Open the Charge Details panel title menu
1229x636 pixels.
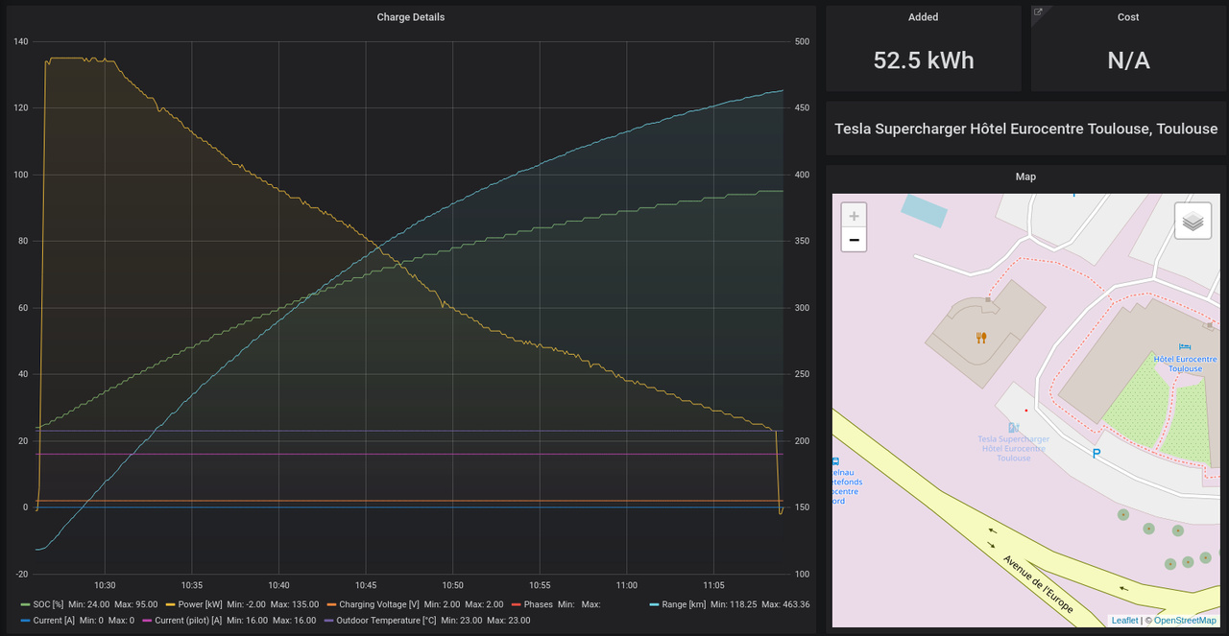coord(411,17)
